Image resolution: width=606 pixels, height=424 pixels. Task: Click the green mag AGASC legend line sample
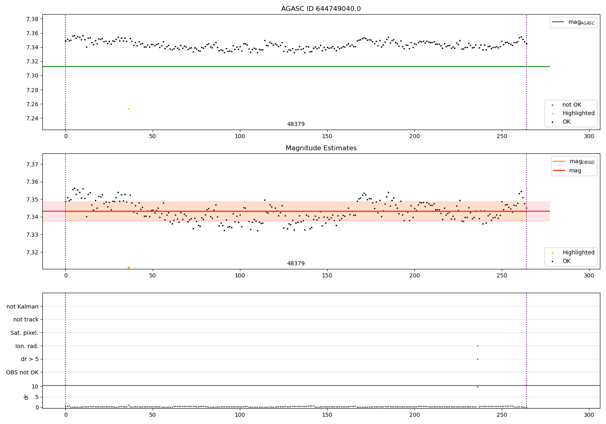[558, 22]
